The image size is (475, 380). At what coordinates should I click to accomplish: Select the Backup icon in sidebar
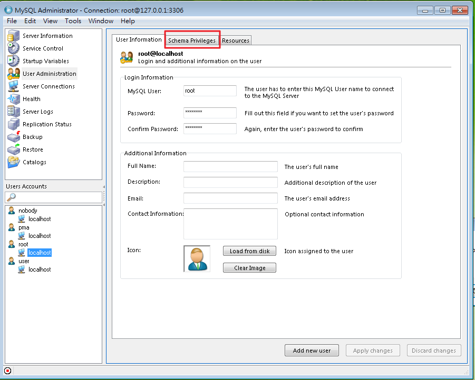click(x=14, y=137)
